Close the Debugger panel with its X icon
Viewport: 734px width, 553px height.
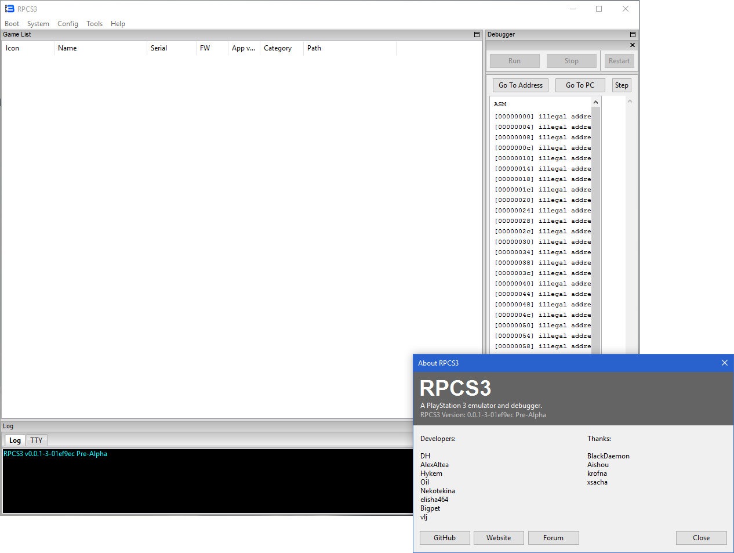632,45
